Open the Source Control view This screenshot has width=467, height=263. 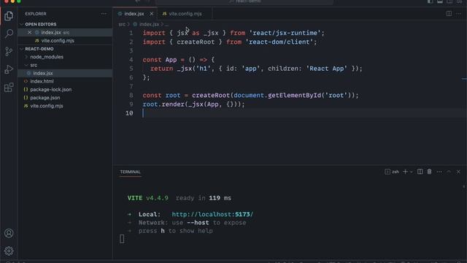[x=9, y=52]
